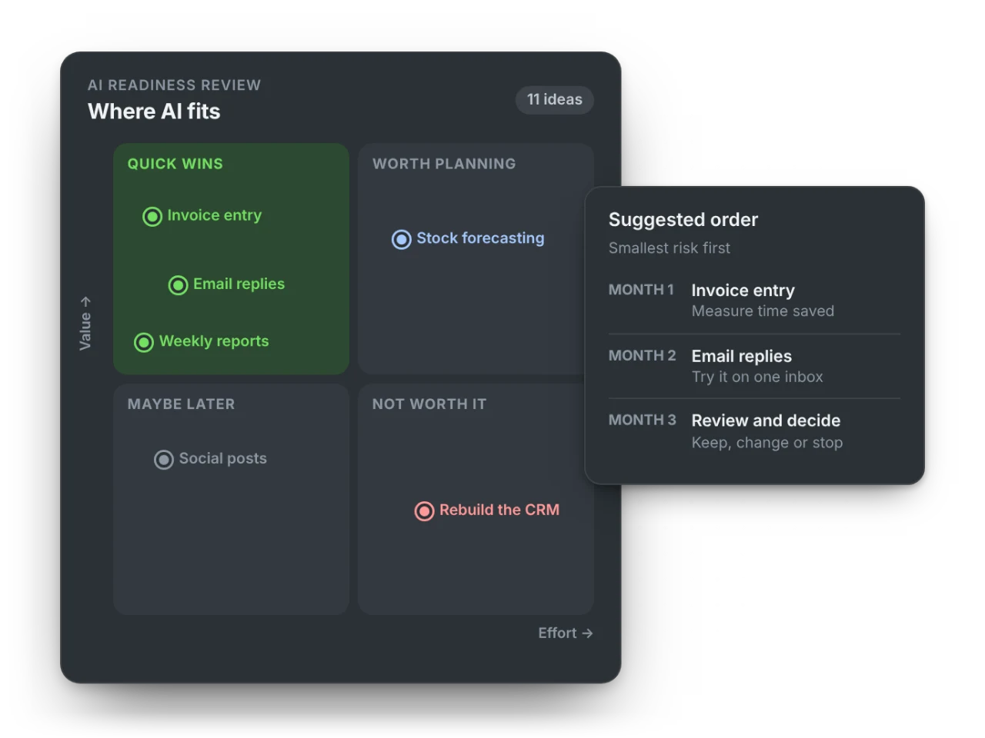Select the Not Worth It quadrant heading
Image resolution: width=985 pixels, height=738 pixels.
click(429, 404)
